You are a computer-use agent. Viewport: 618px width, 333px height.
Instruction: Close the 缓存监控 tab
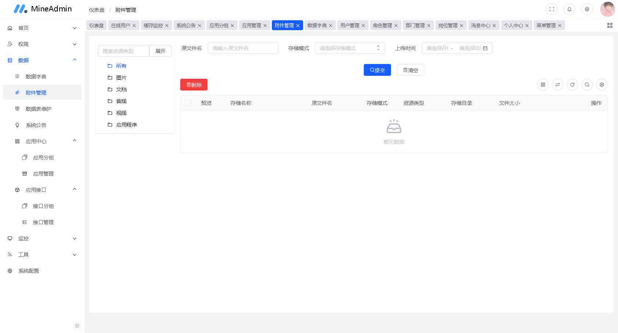[167, 25]
